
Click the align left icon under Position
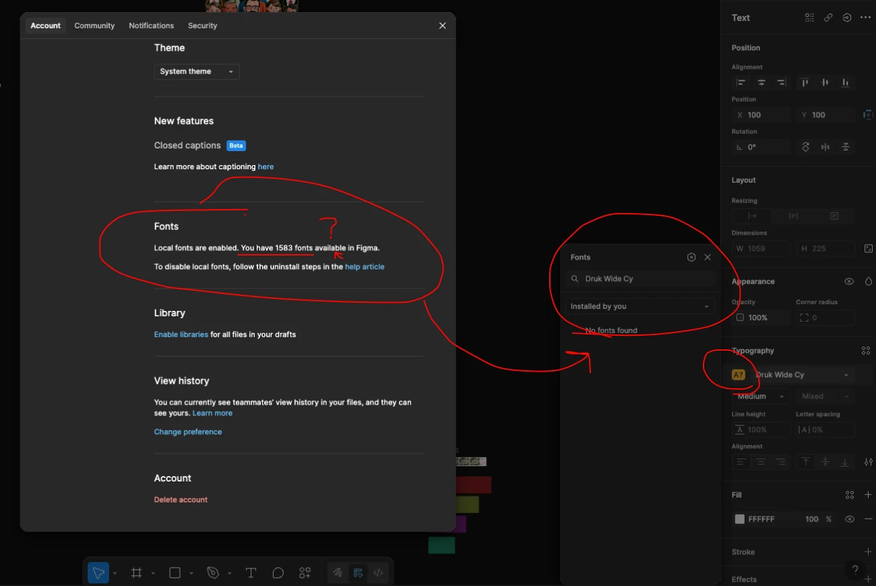click(x=741, y=82)
